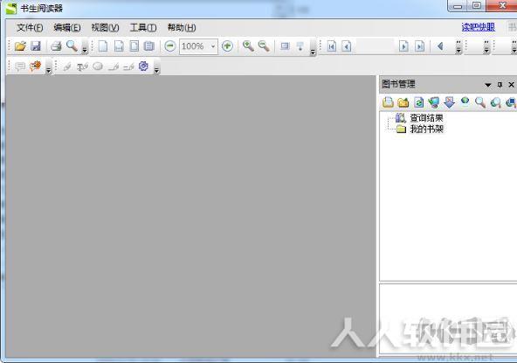The image size is (517, 363).
Task: Open the 100% zoom level dropdown
Action: click(x=213, y=46)
